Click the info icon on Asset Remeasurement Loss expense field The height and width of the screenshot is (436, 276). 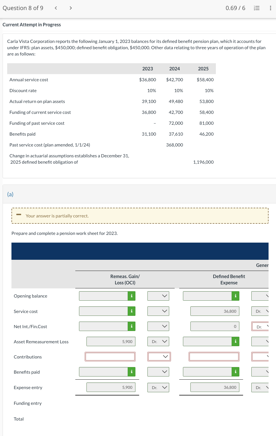pos(235,341)
